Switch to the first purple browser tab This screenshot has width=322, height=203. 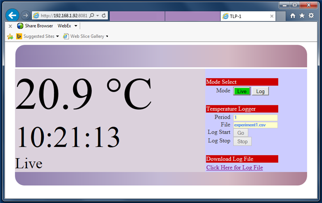(x=137, y=16)
